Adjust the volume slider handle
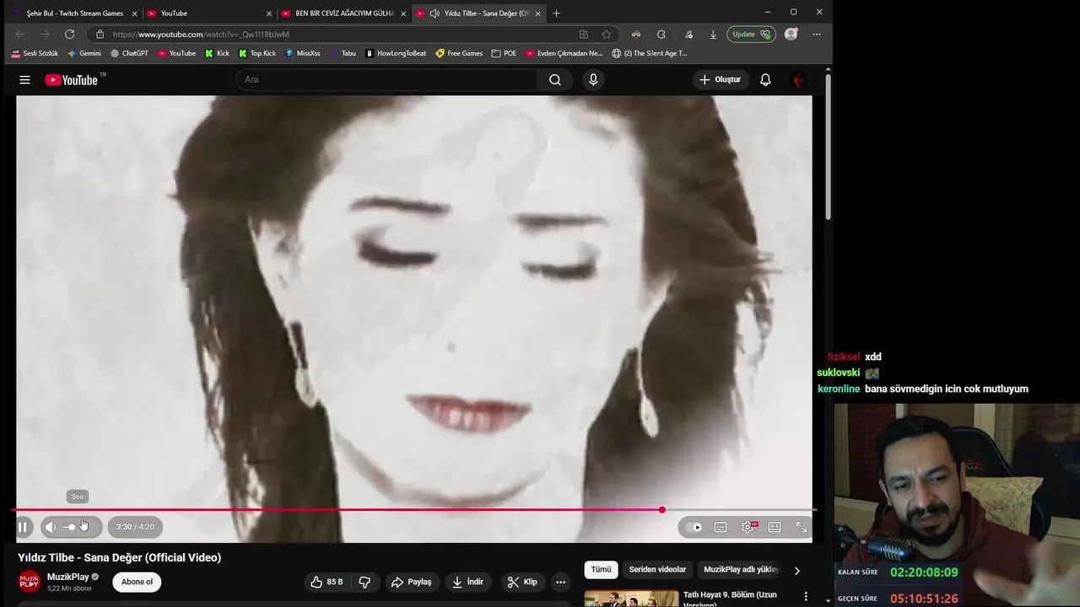1080x607 pixels. [72, 527]
